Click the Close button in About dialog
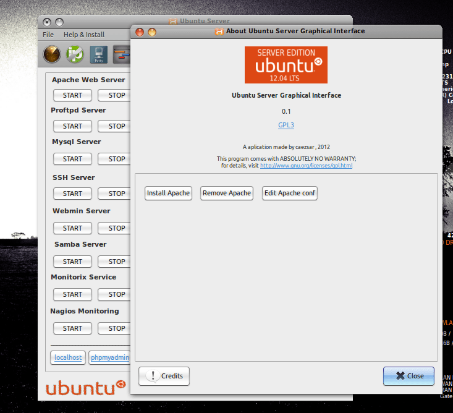453x413 pixels. pos(409,376)
